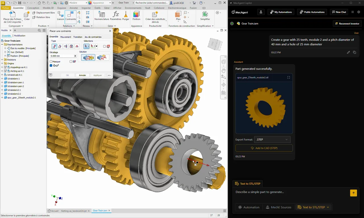Expand the spur_gear_25teeth_module2:1 node
The width and height of the screenshot is (364, 218).
point(2,98)
